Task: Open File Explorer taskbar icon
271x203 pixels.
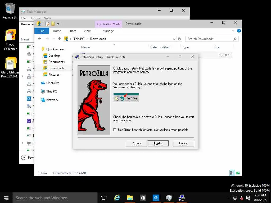Action: tap(130, 198)
